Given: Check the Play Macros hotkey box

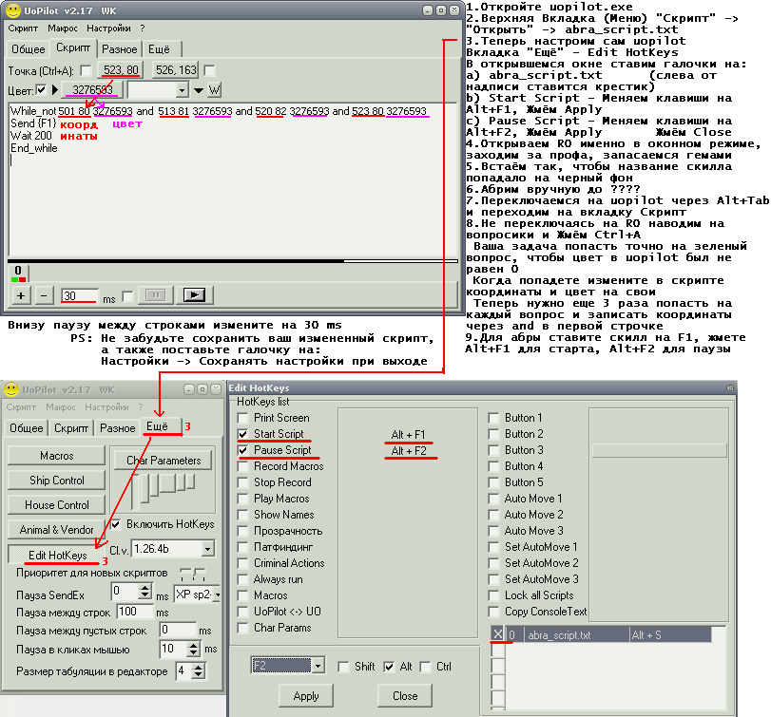Looking at the screenshot, I should click(x=242, y=499).
